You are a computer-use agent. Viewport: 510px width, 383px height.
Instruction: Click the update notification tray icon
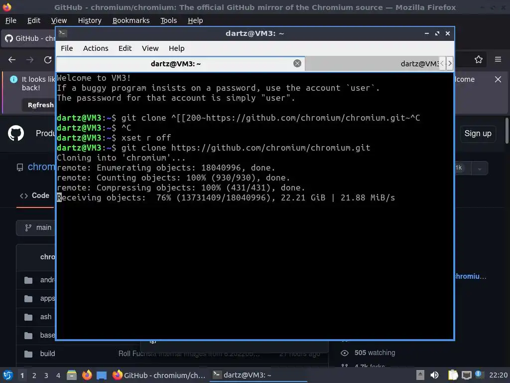click(479, 375)
